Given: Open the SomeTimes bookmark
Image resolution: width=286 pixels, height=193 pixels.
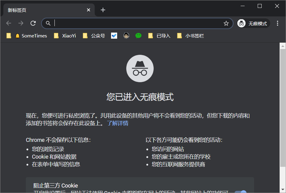Looking at the screenshot, I should (x=31, y=36).
